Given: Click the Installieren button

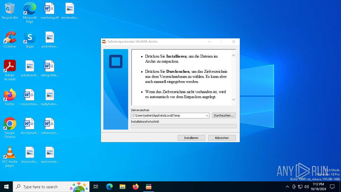Looking at the screenshot, I should [191, 138].
